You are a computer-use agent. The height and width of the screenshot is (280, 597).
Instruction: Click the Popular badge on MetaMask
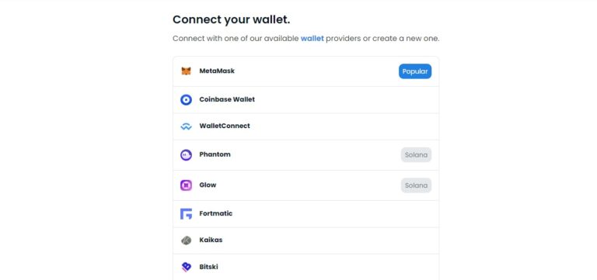[415, 71]
